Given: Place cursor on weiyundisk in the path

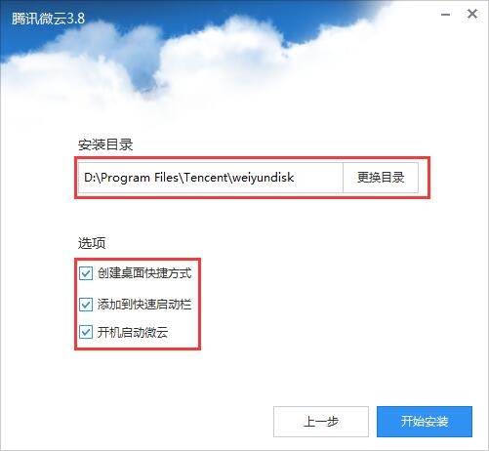Looking at the screenshot, I should pos(264,178).
